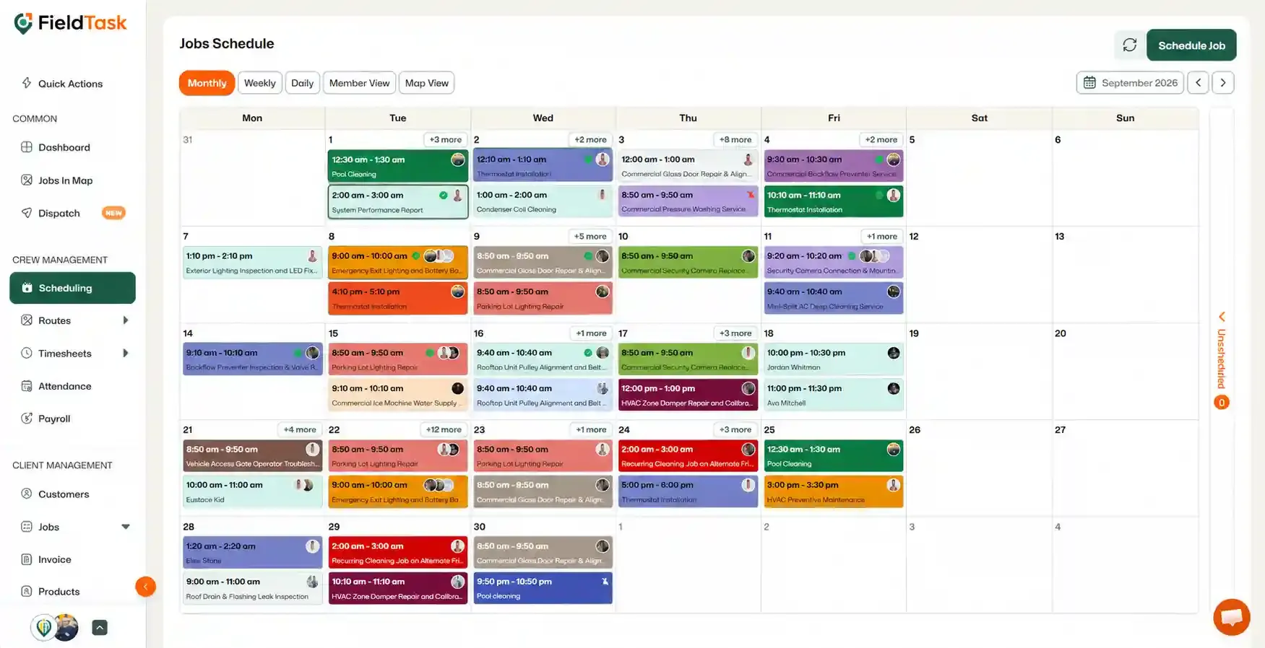Click the Dashboard grid icon
Viewport: 1265px width, 648px height.
(x=27, y=147)
